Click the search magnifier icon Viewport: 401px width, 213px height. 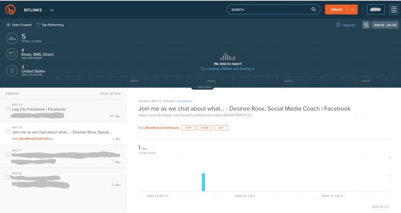314,9
